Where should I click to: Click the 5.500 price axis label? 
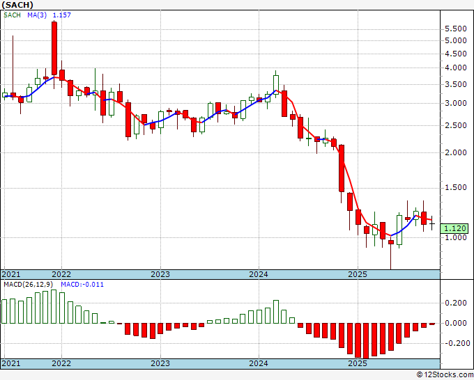point(456,29)
